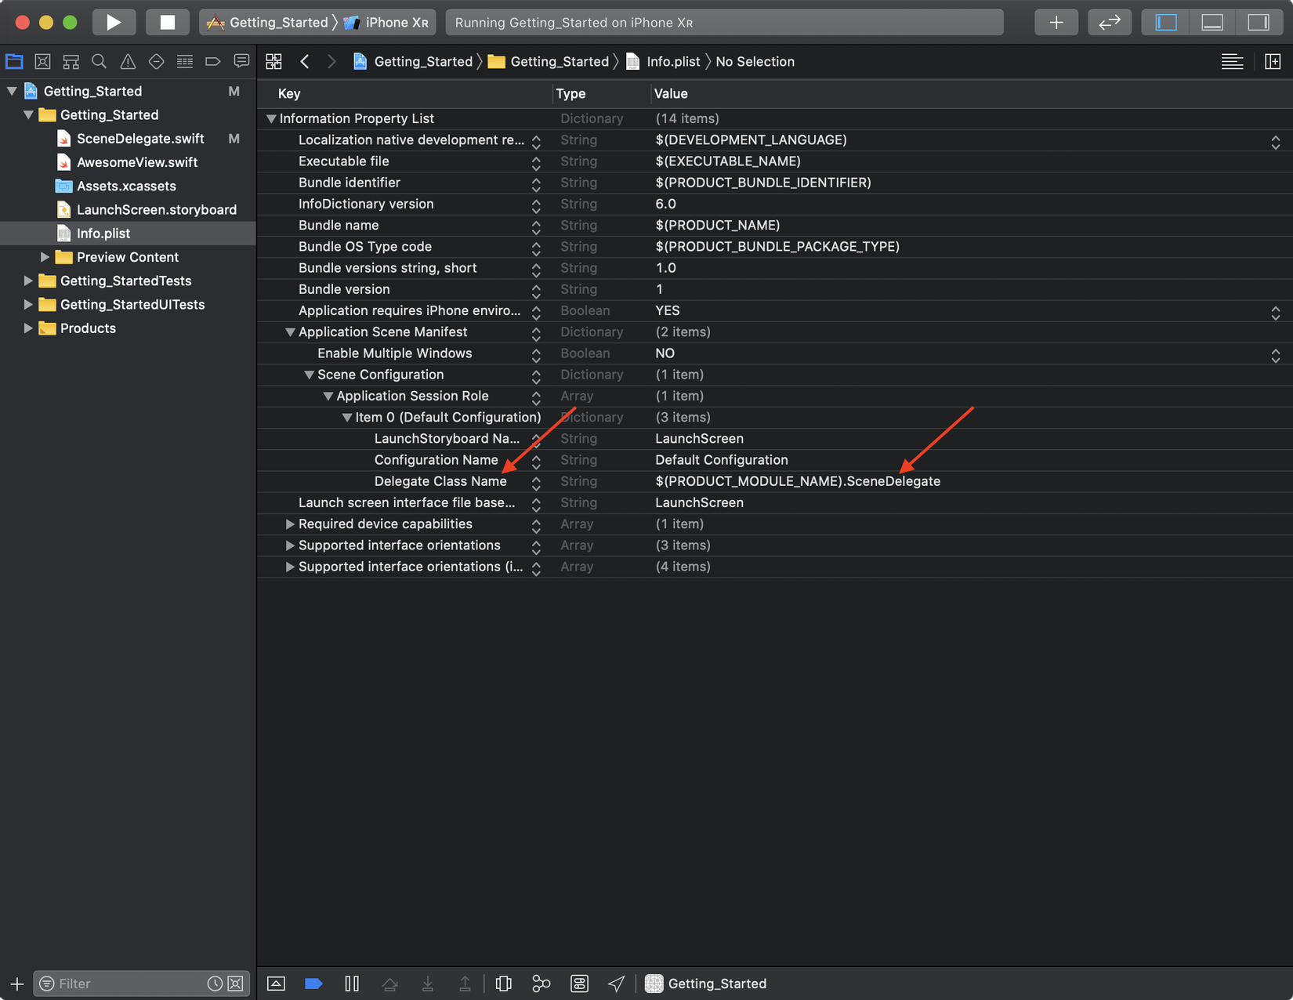Image resolution: width=1293 pixels, height=1000 pixels.
Task: Open AwesomeView.swift file
Action: [136, 162]
